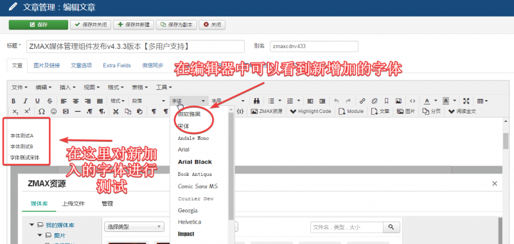Image resolution: width=514 pixels, height=244 pixels.
Task: Toggle fullscreen editor mode icon
Action: (466, 101)
